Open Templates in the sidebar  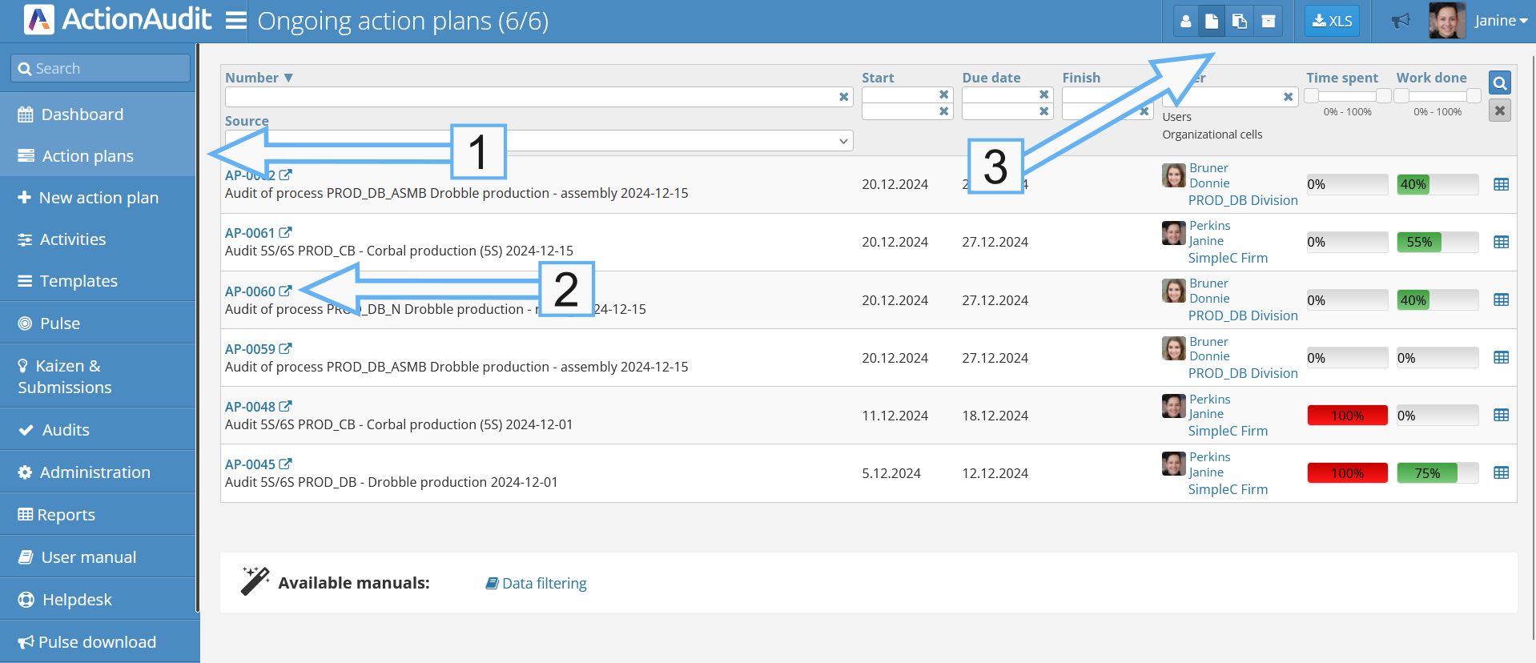[79, 281]
